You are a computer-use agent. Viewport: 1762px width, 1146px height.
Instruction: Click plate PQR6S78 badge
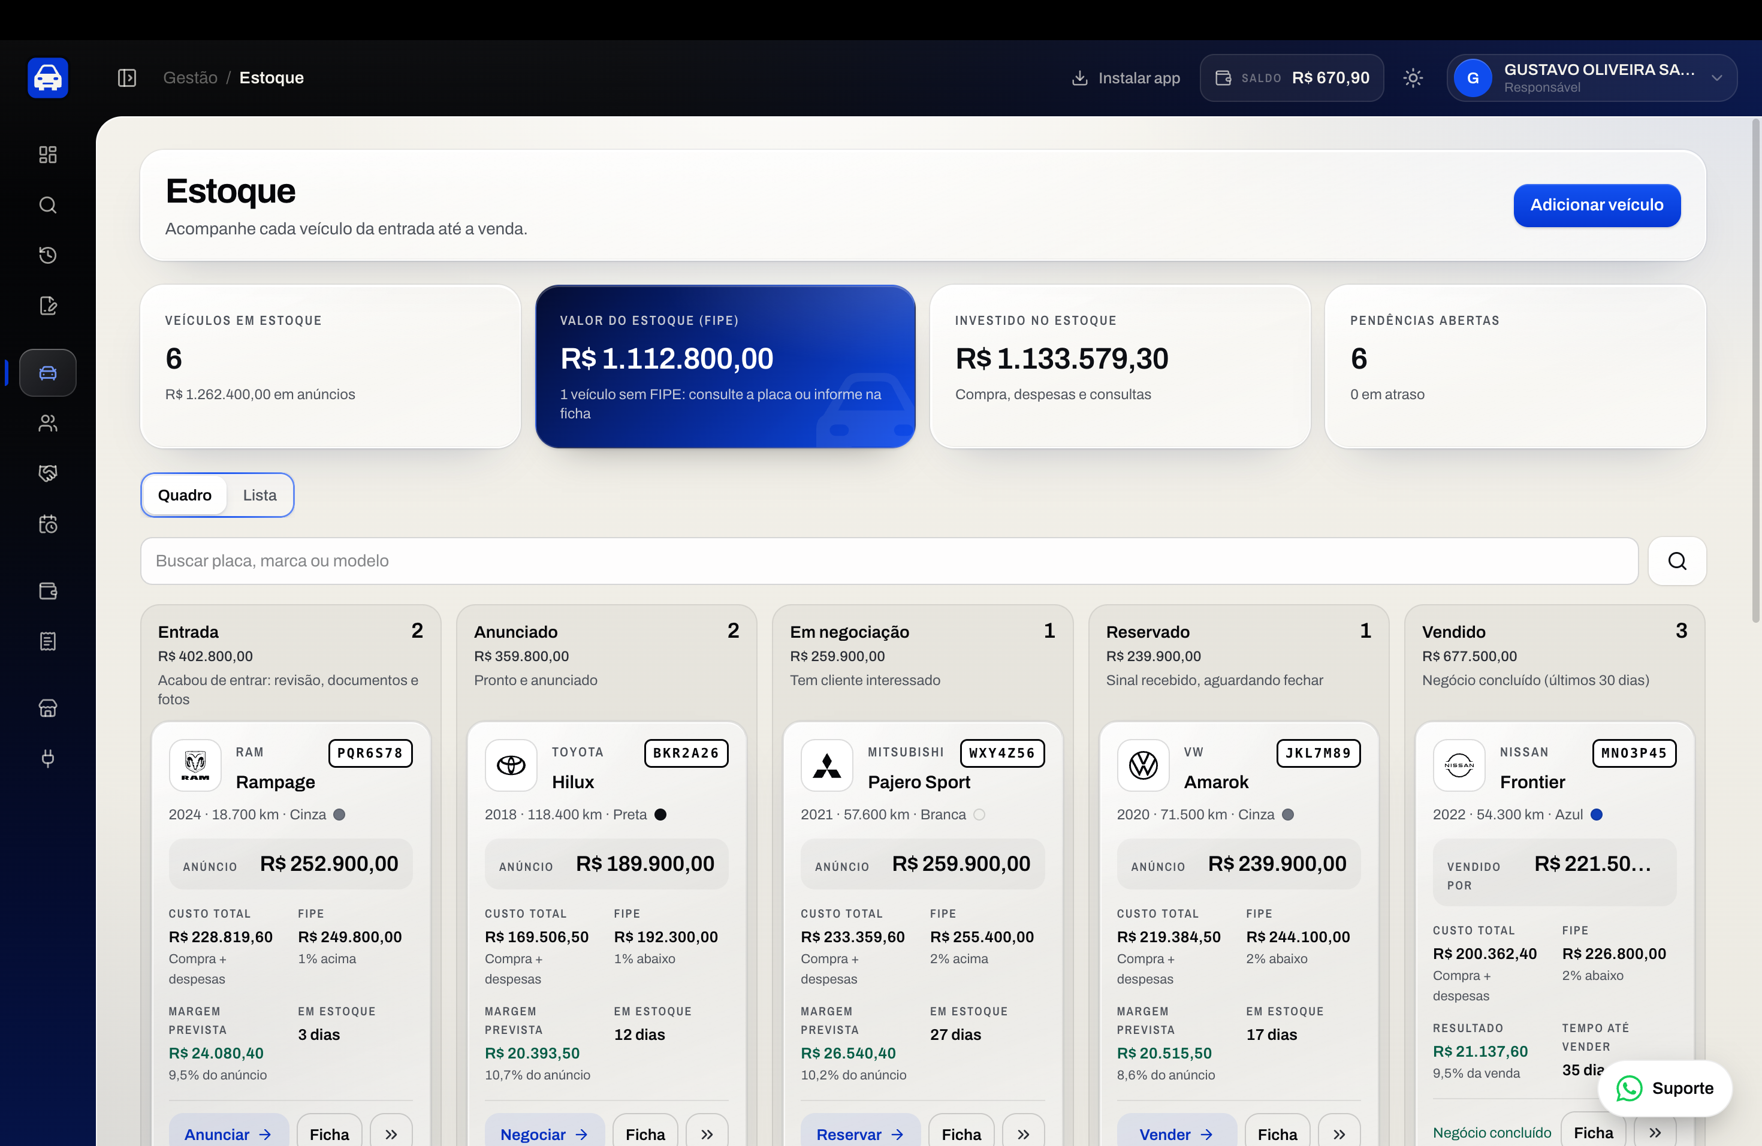370,753
